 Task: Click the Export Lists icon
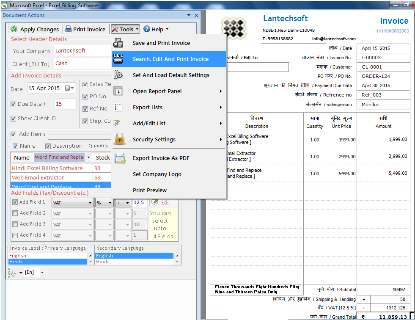tap(118, 107)
